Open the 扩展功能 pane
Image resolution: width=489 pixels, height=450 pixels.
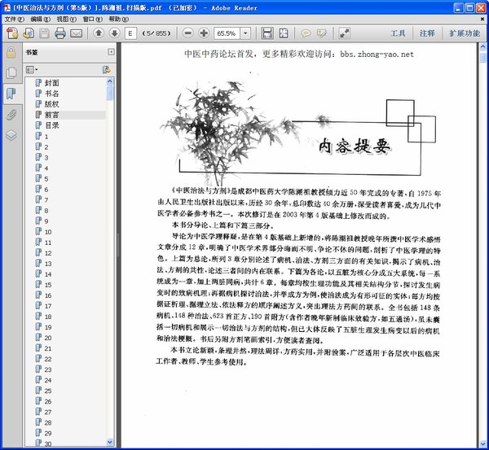(464, 33)
